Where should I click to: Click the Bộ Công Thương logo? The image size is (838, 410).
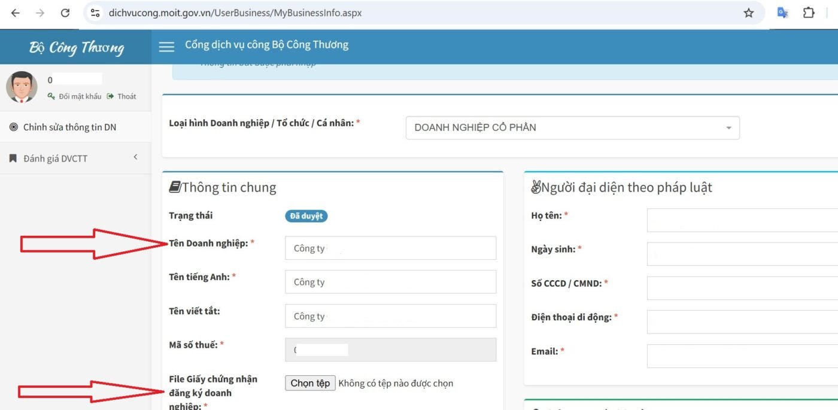[x=77, y=47]
